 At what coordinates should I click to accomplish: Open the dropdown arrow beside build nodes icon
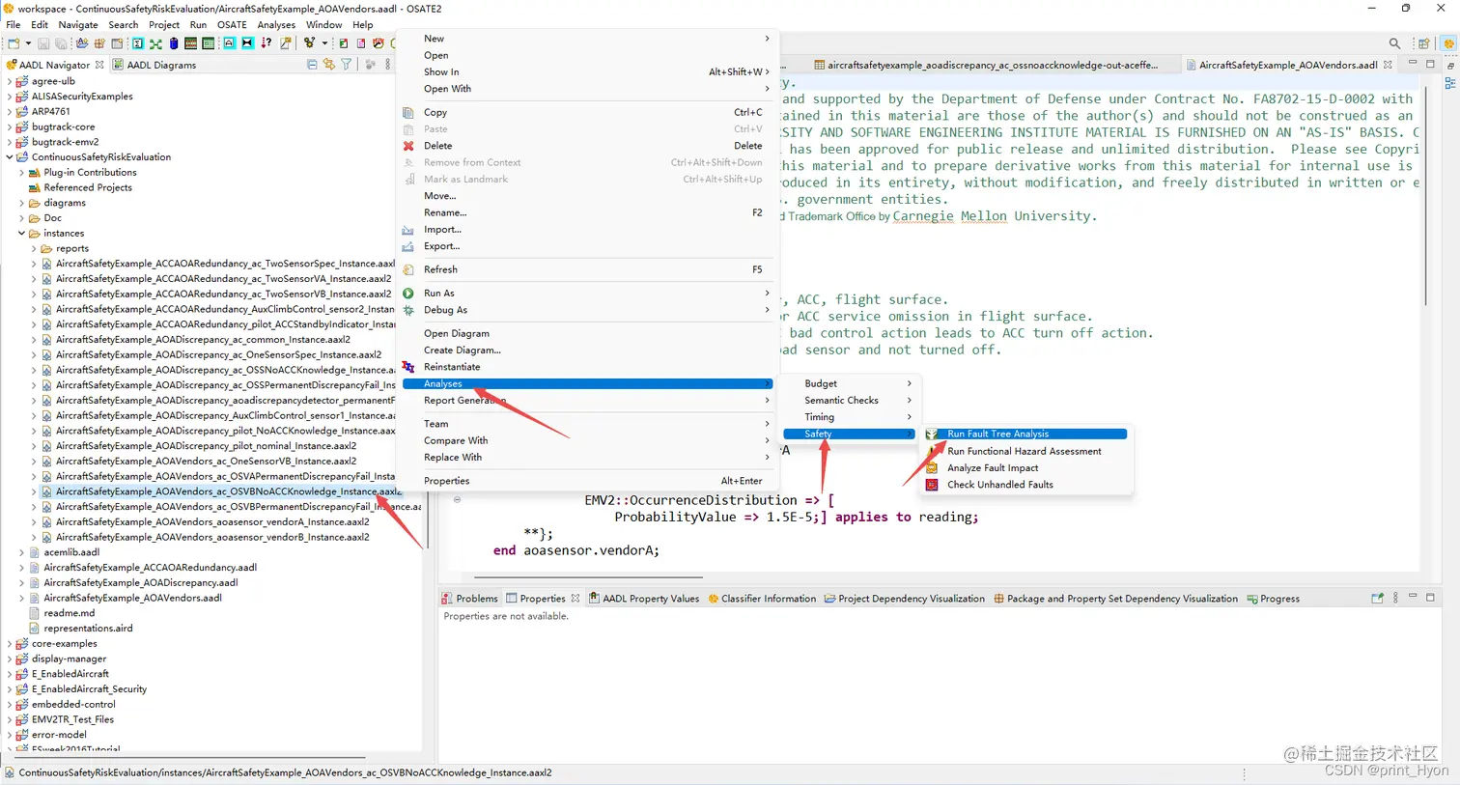[324, 43]
